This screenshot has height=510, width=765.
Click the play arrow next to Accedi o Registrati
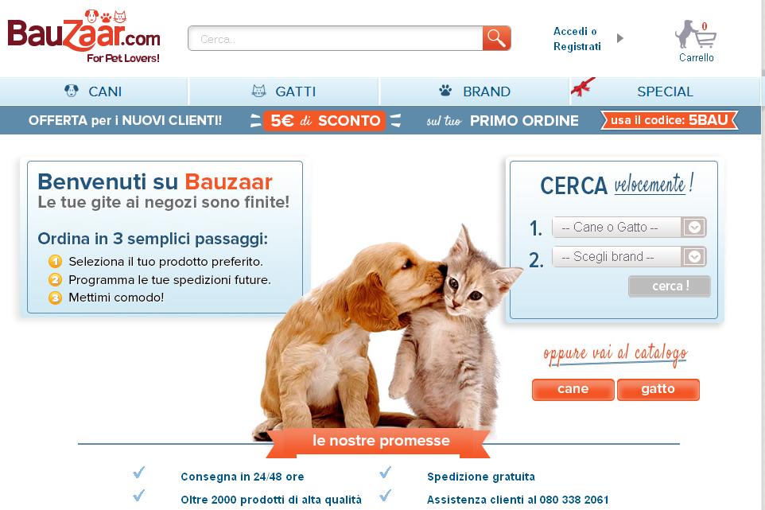click(620, 38)
